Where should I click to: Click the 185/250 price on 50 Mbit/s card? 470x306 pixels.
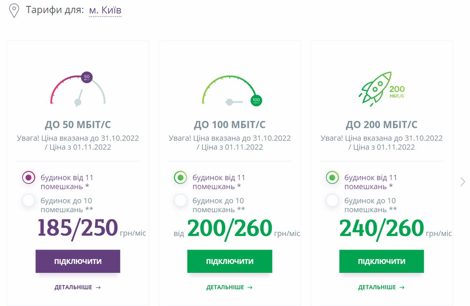point(78,228)
